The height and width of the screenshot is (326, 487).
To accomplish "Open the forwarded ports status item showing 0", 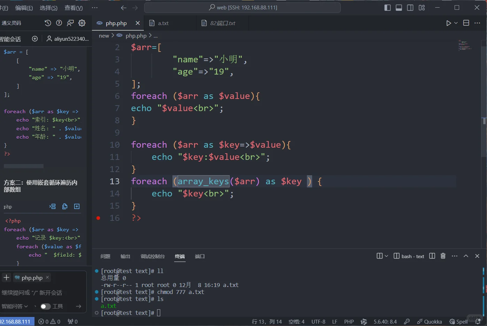I will point(72,321).
